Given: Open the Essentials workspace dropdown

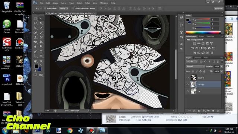Looking at the screenshot, I should click(219, 9).
